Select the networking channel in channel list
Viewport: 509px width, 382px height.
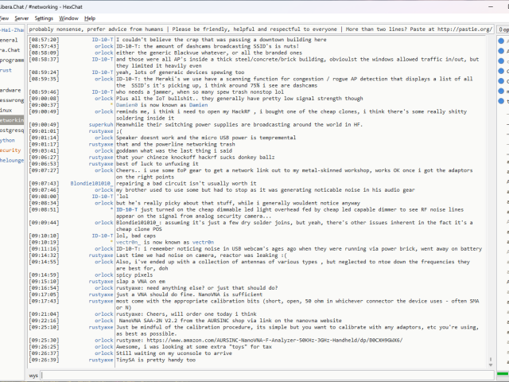(x=11, y=119)
